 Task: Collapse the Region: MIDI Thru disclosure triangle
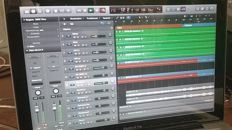24,20
